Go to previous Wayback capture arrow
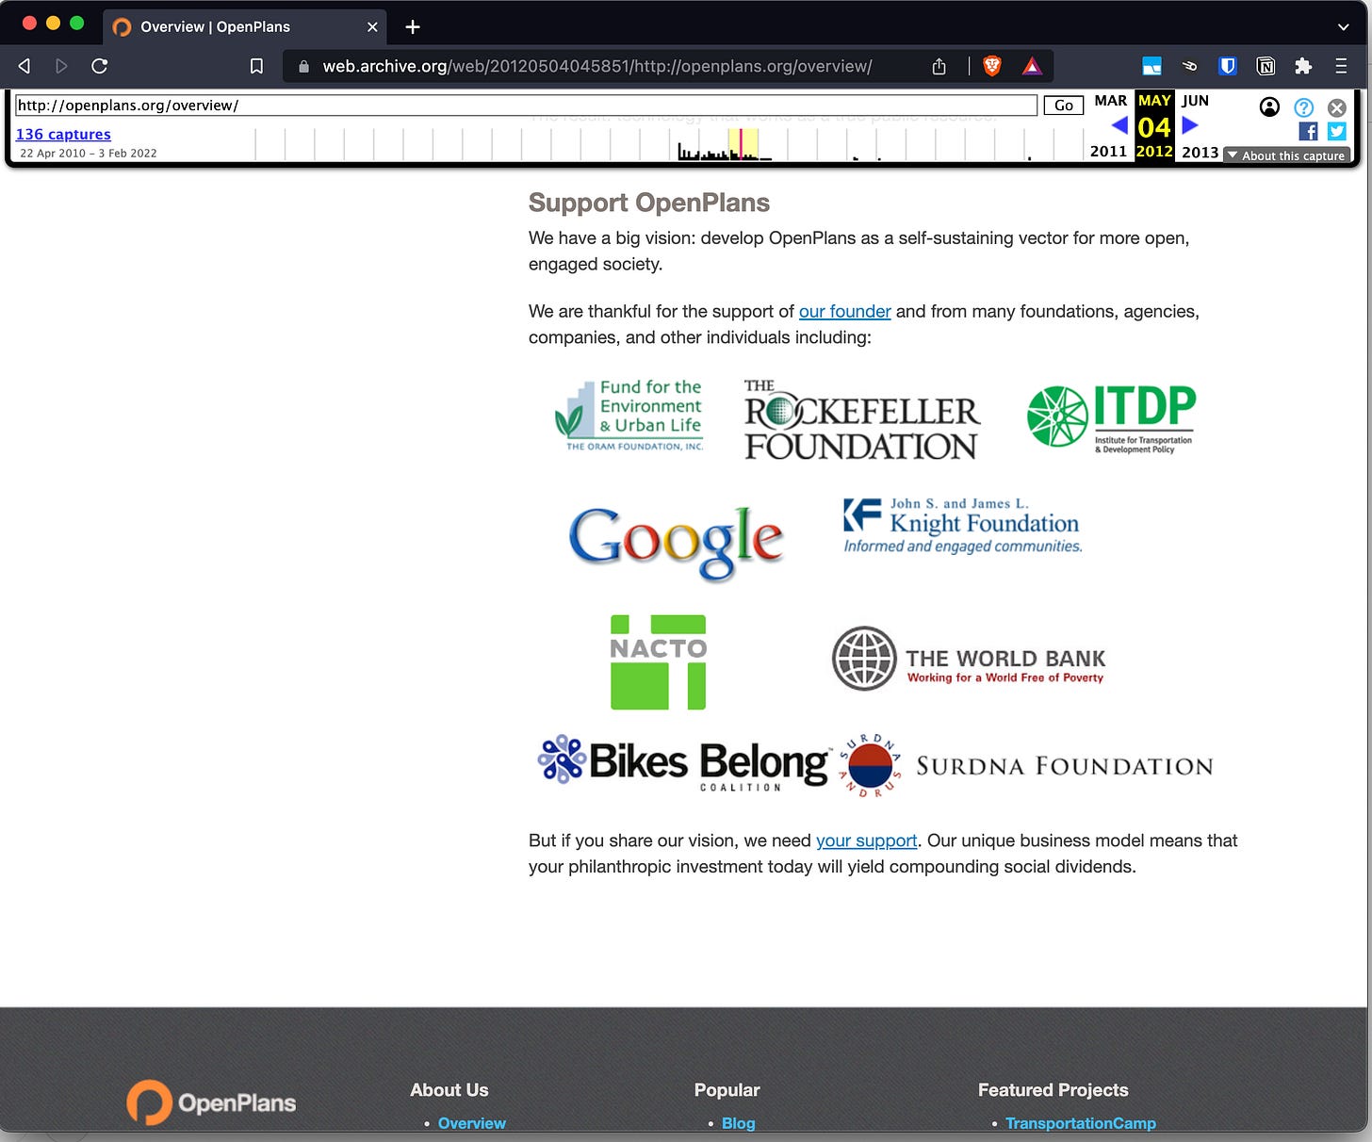The height and width of the screenshot is (1142, 1372). tap(1119, 124)
